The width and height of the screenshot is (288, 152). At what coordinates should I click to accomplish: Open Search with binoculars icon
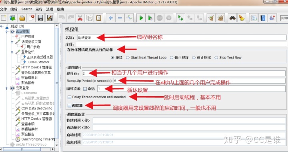[232, 18]
